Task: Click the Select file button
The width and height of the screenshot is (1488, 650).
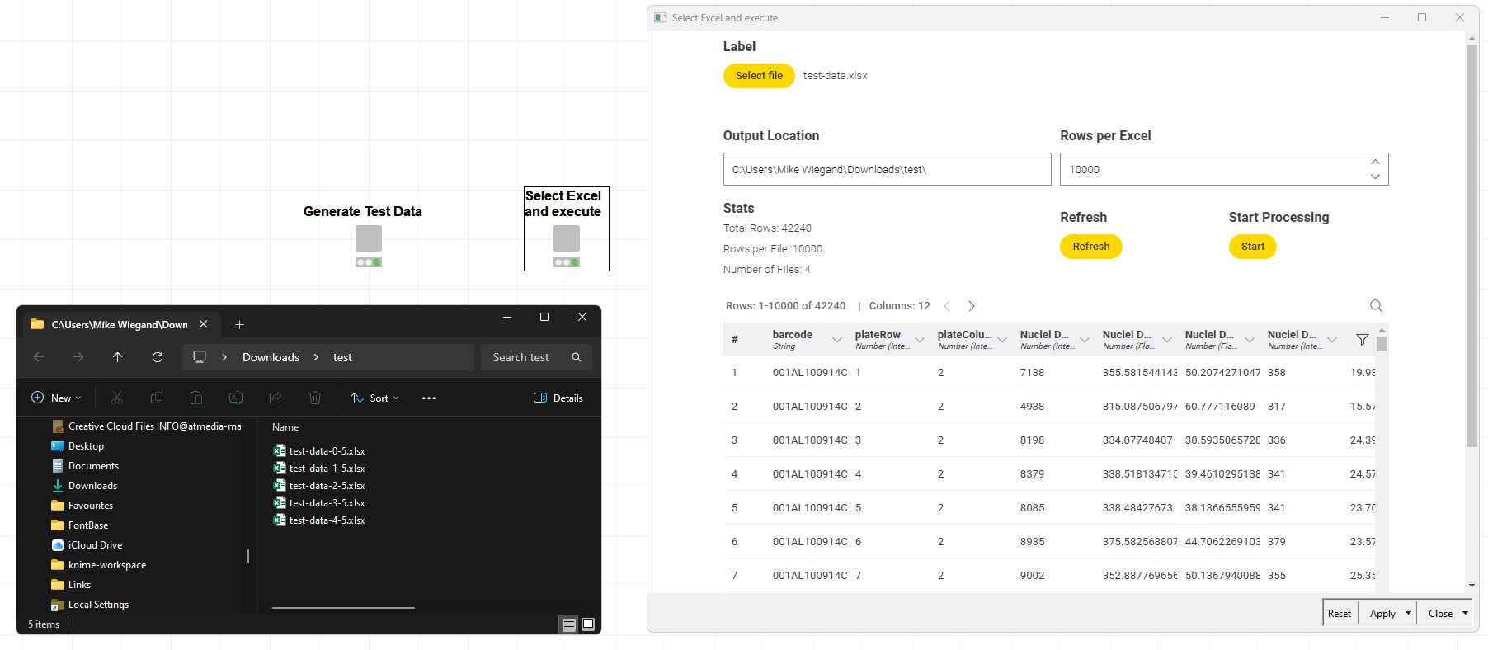Action: tap(759, 76)
